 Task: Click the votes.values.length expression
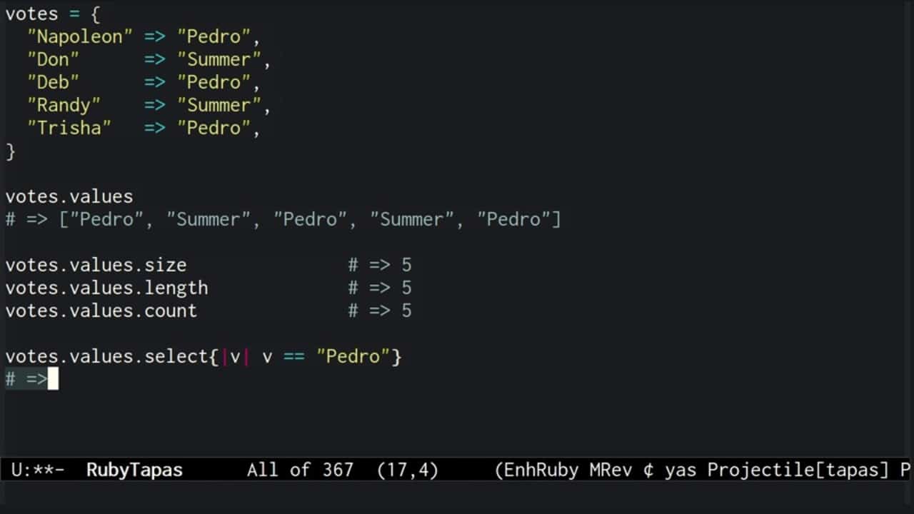tap(106, 288)
